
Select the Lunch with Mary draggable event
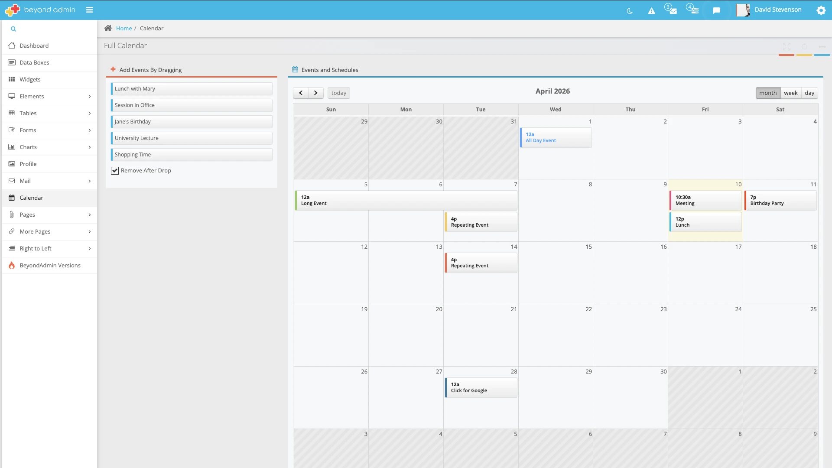click(192, 89)
